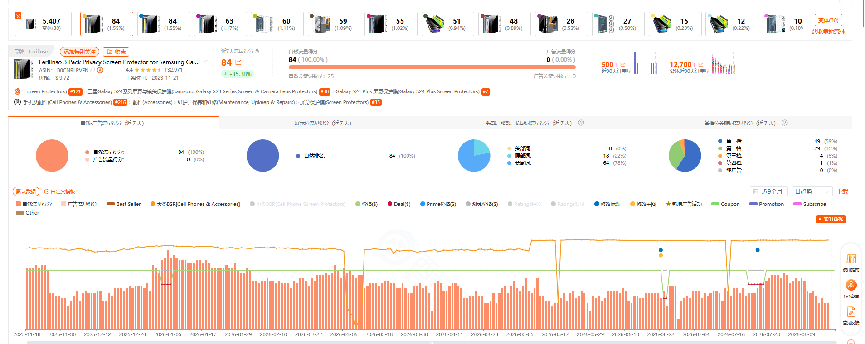
Task: Click the orange category icon before '...creen Protectors)'
Action: (17, 91)
